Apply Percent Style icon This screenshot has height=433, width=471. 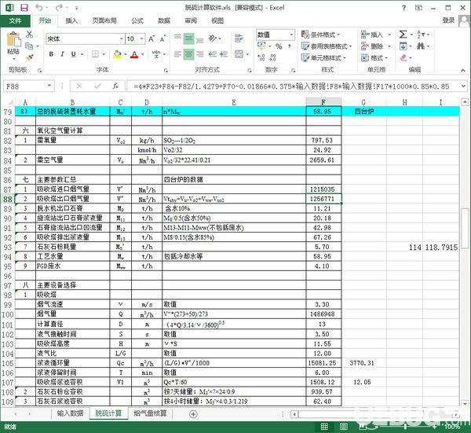pos(279,46)
